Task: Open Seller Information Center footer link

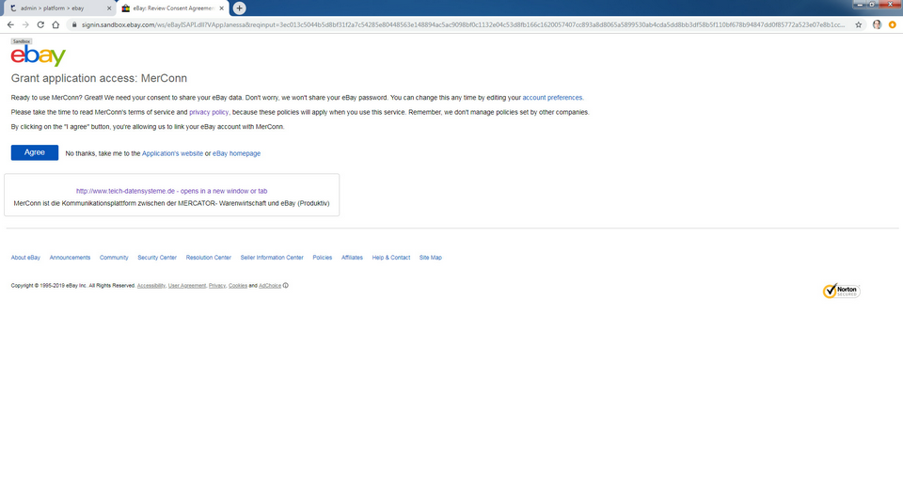Action: [272, 258]
